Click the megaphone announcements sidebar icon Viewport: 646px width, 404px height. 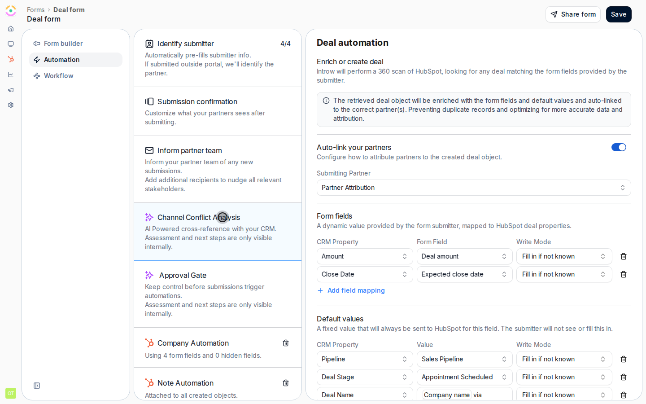(11, 90)
